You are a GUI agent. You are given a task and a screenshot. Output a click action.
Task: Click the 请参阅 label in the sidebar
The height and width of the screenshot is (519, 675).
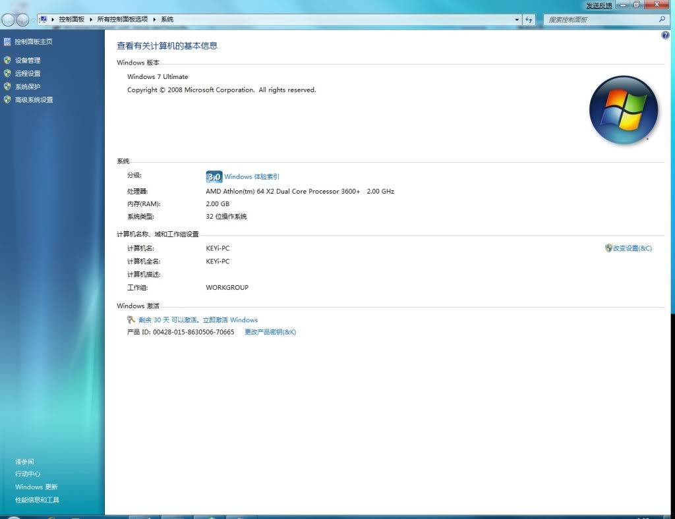point(24,462)
